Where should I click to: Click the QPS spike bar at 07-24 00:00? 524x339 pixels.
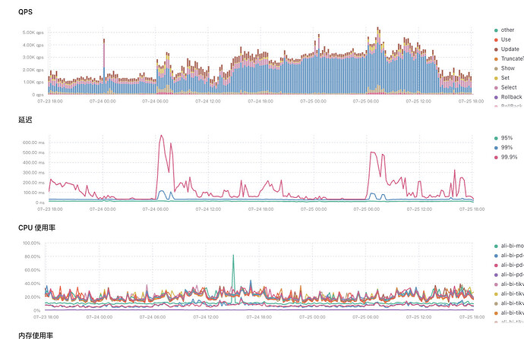(x=104, y=67)
